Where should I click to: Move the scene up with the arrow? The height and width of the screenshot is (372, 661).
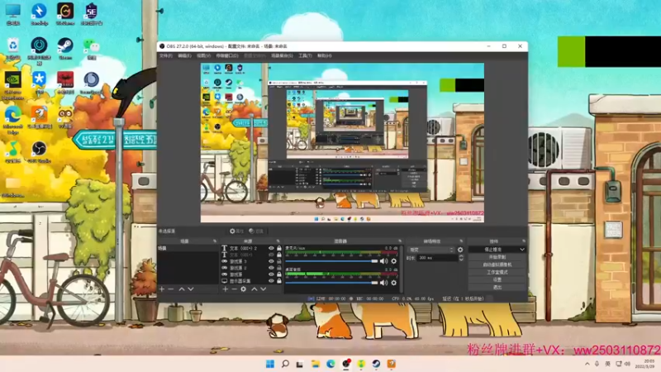(182, 289)
